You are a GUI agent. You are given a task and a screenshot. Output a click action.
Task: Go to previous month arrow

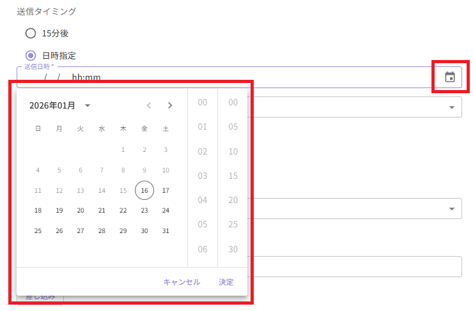[149, 105]
